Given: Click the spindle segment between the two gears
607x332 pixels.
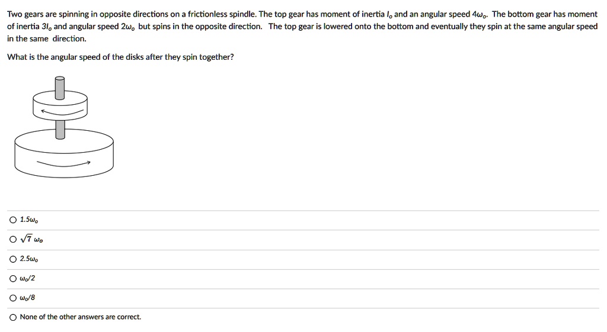Looking at the screenshot, I should point(59,128).
